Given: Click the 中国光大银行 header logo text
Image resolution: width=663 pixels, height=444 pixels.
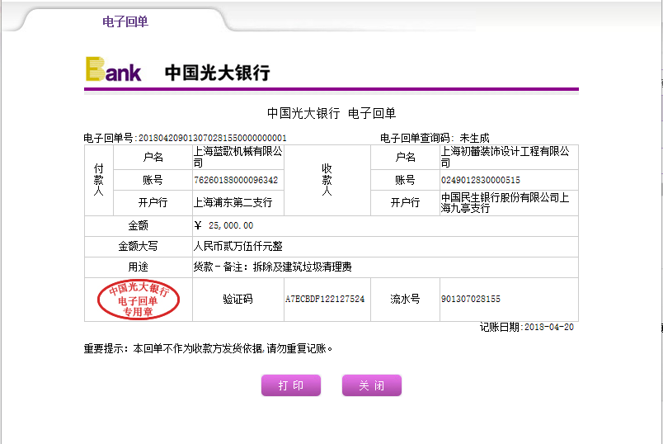Looking at the screenshot, I should (217, 73).
